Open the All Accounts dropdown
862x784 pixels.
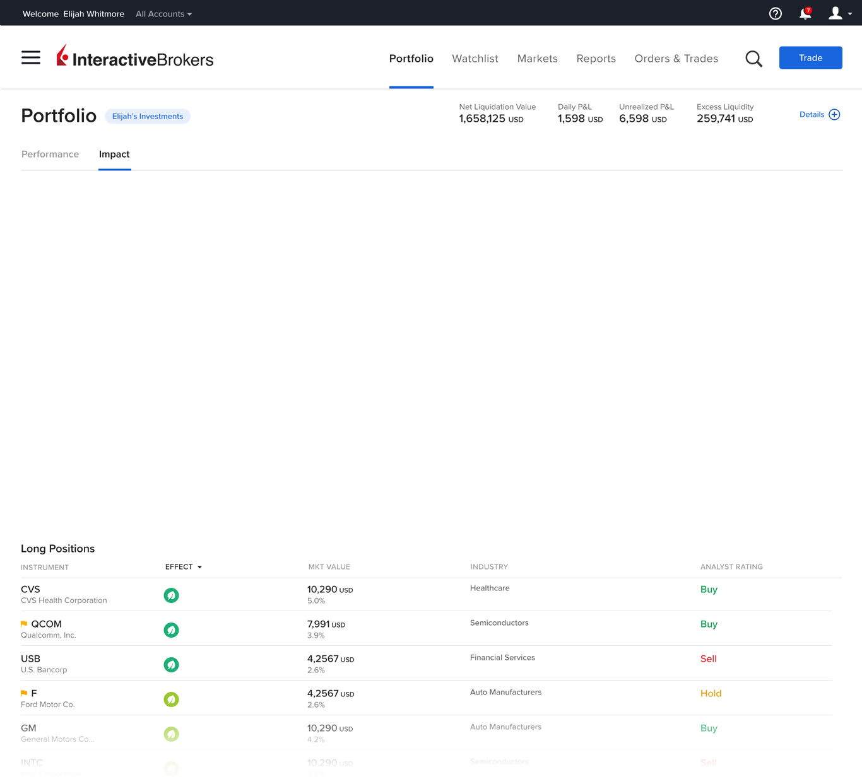click(163, 13)
